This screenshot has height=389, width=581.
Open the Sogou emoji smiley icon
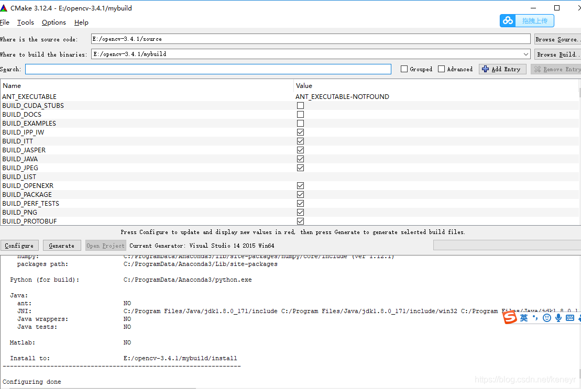tap(546, 318)
